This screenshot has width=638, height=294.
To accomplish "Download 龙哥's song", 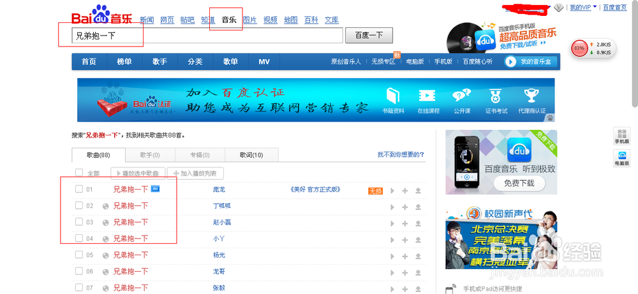I will point(417,272).
